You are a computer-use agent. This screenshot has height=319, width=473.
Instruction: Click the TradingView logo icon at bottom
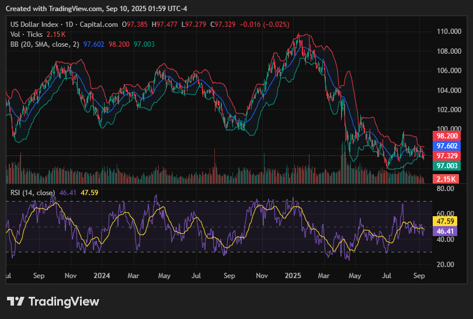[15, 301]
